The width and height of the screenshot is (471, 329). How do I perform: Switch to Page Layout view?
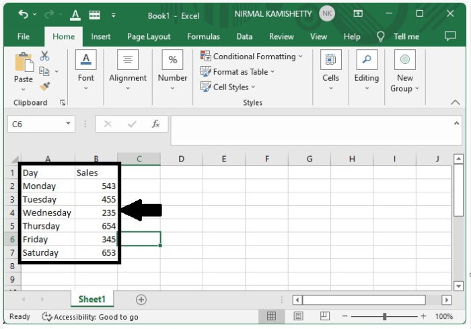tap(298, 316)
